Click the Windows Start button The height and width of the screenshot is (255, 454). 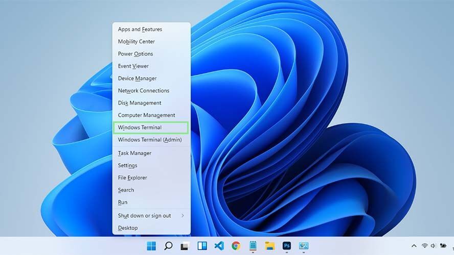[151, 246]
